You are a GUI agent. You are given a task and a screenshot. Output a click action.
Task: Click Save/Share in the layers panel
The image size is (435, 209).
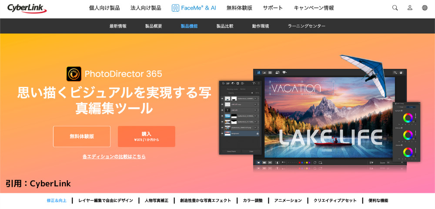pos(231,151)
